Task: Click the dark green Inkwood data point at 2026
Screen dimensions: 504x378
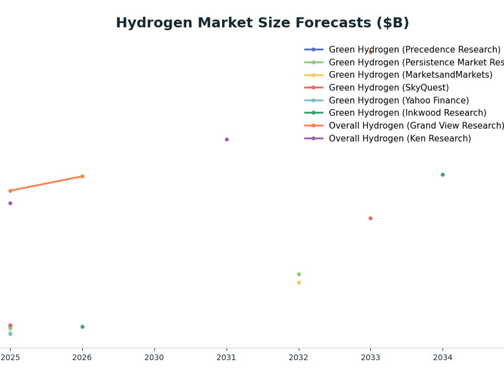Action: [x=82, y=327]
